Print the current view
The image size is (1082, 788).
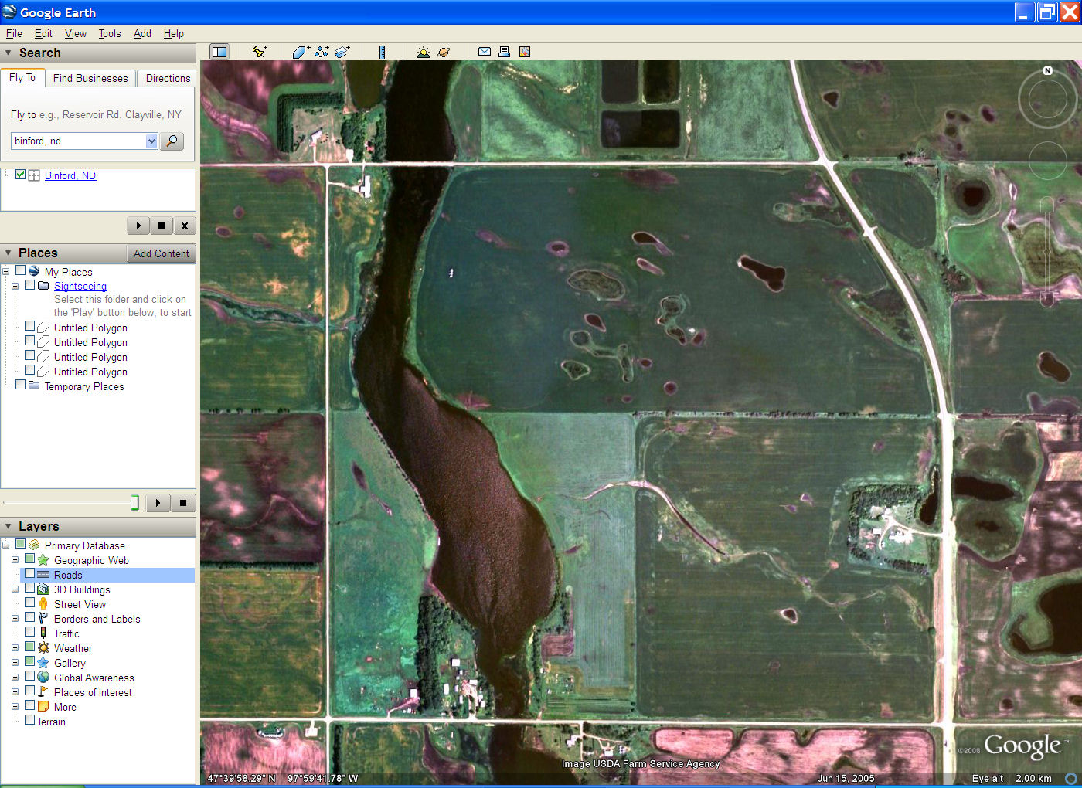point(504,52)
